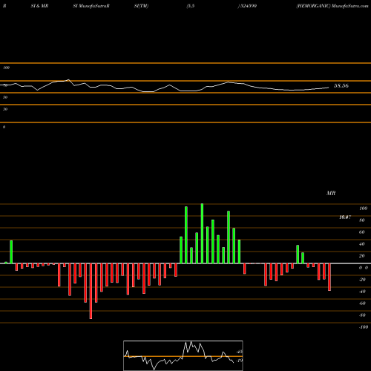Click the MR axis label 60

(x=362, y=232)
